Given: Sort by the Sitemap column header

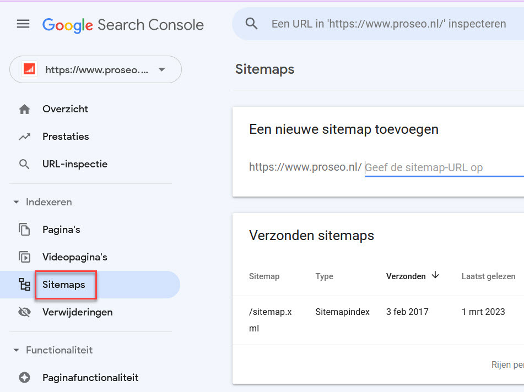Looking at the screenshot, I should (264, 276).
